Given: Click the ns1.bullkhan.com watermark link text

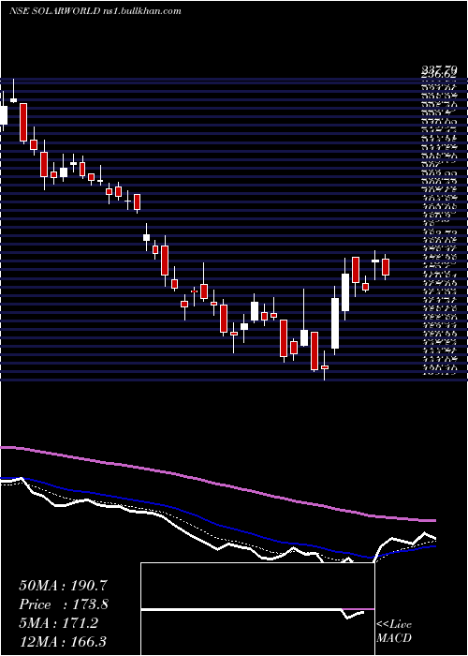Looking at the screenshot, I should 142,11.
